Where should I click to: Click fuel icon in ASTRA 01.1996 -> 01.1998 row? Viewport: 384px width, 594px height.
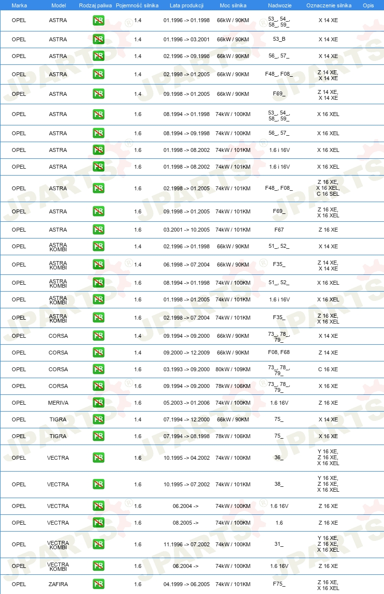point(98,21)
